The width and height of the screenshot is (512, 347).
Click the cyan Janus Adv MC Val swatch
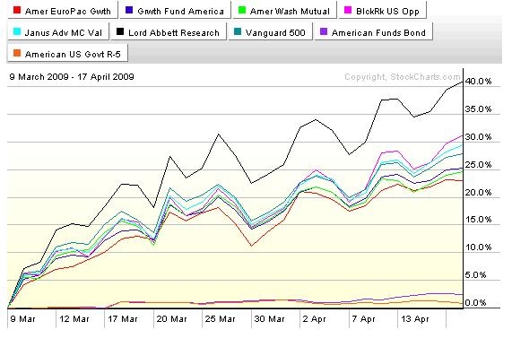[x=17, y=31]
